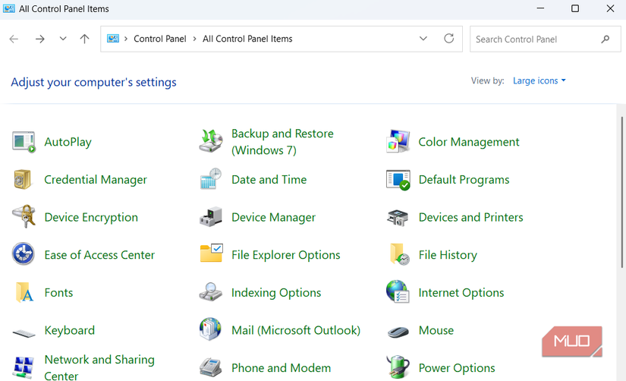626x381 pixels.
Task: Expand the View by Large icons dropdown
Action: tap(539, 80)
